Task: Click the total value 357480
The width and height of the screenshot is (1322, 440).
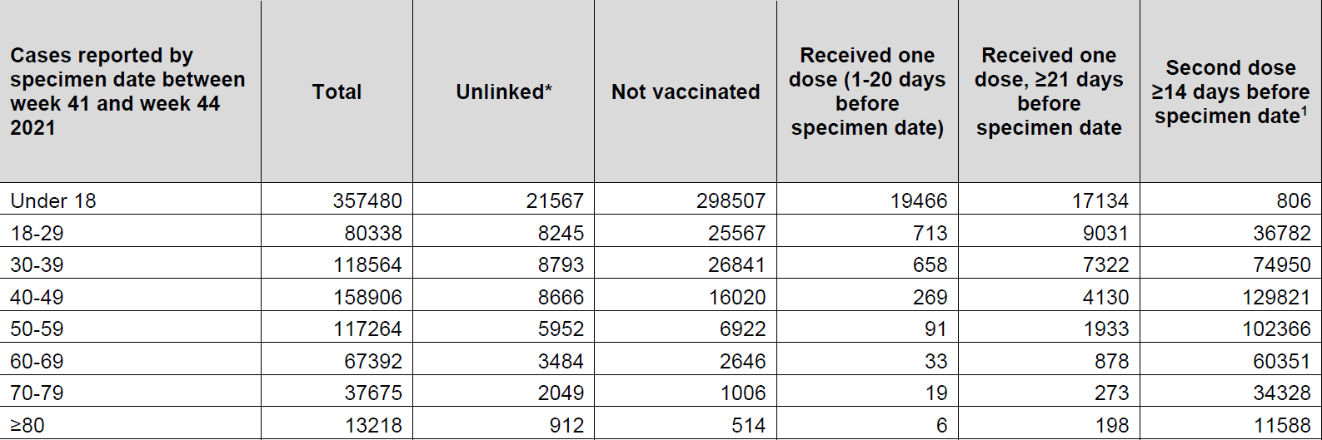Action: pos(367,200)
